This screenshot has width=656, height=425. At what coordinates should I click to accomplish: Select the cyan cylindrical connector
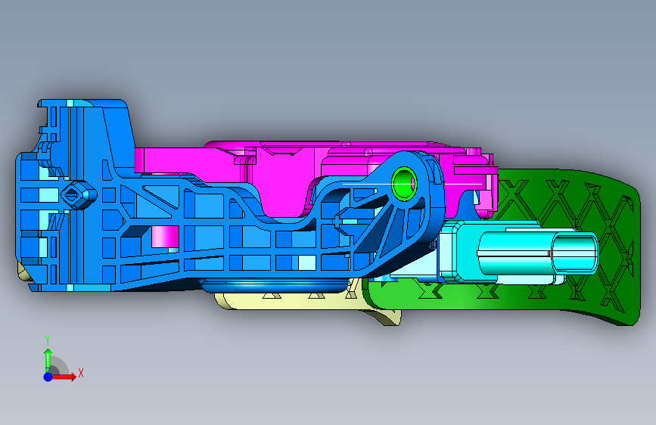[x=538, y=253]
